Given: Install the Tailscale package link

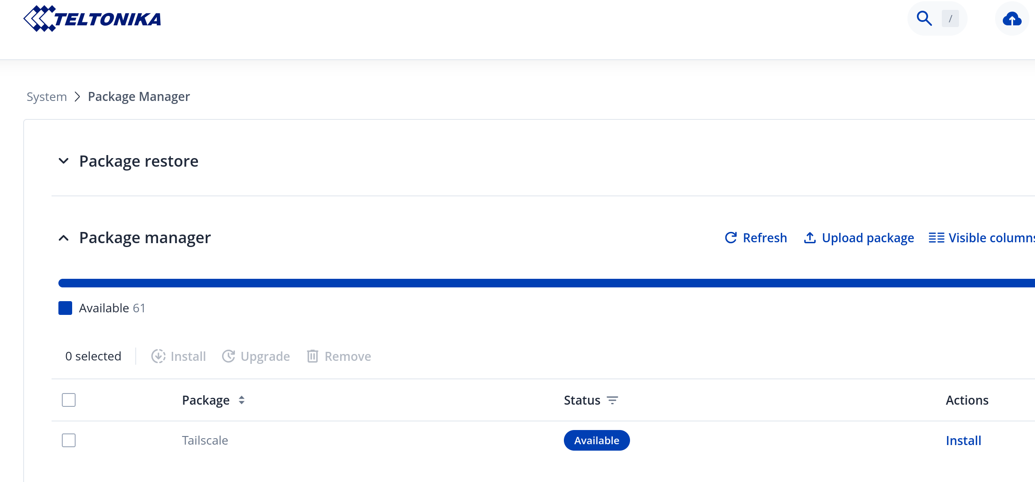Looking at the screenshot, I should coord(963,440).
